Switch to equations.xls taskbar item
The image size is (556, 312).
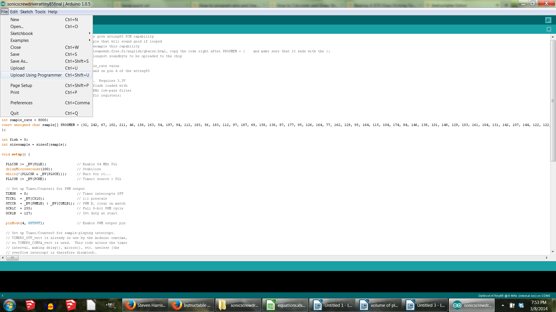[x=285, y=305]
